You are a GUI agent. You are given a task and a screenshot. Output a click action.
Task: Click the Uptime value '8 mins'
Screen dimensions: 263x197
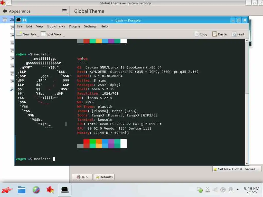click(100, 80)
